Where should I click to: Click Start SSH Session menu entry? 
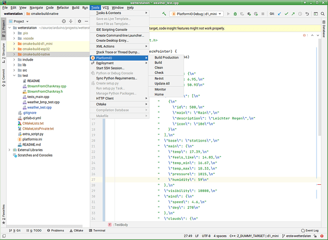tap(120, 68)
